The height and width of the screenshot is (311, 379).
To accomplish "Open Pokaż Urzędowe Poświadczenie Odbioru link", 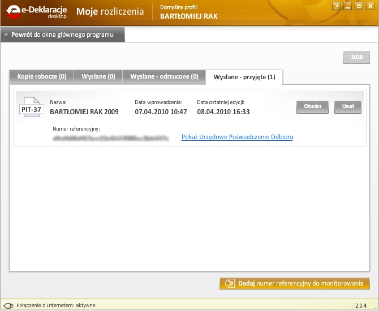I will pos(238,137).
